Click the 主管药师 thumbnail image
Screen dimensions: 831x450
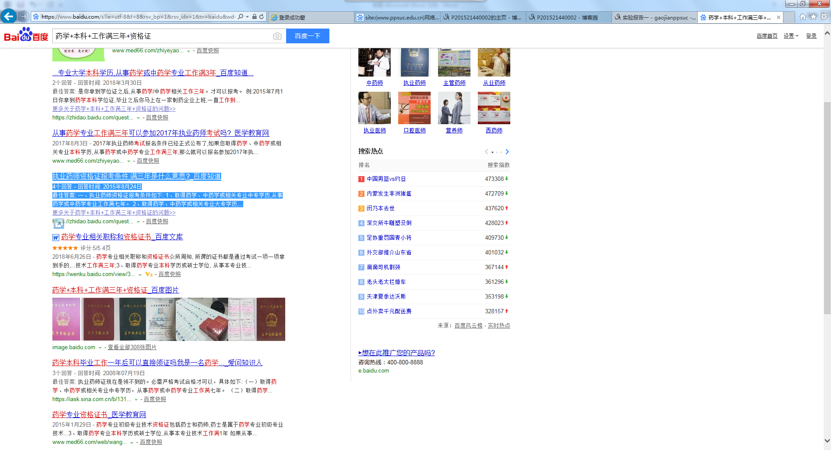tap(454, 62)
